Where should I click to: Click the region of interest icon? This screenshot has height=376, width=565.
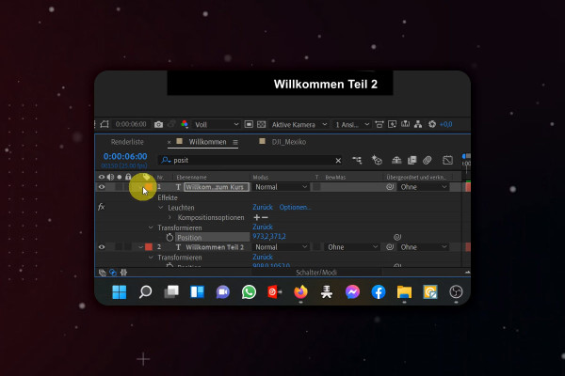tap(249, 124)
